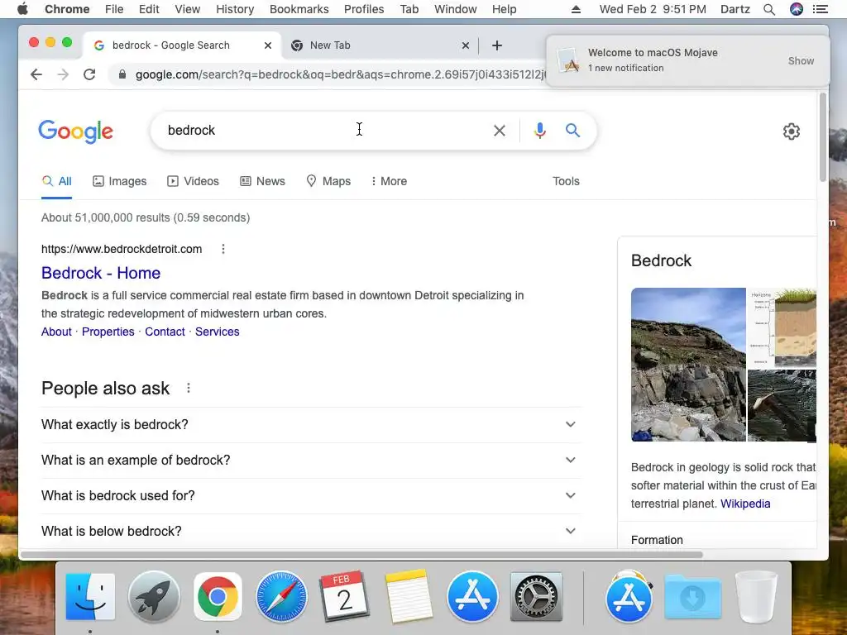Open the Properties sitelink
This screenshot has width=847, height=635.
(108, 332)
